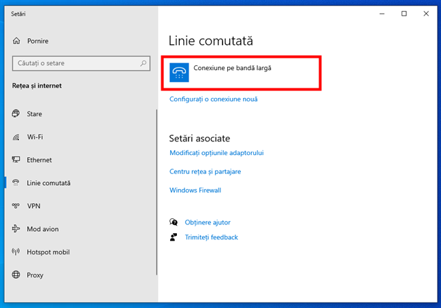Click the dial-up phone connection icon
441x308 pixels.
(179, 73)
